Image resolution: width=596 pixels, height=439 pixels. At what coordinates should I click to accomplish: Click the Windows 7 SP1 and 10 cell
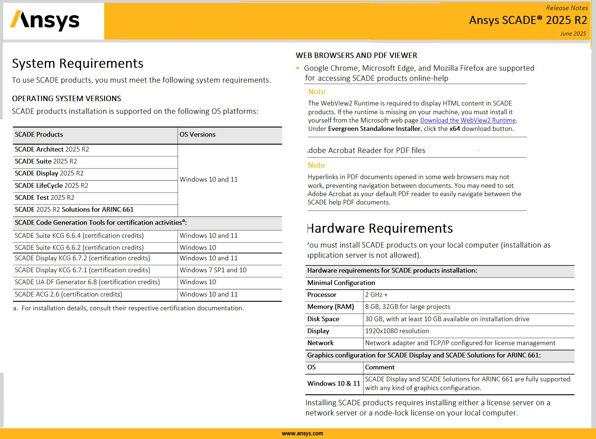[230, 270]
